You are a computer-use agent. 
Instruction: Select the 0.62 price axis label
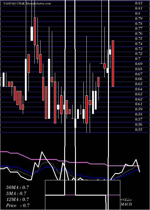pos(139,99)
